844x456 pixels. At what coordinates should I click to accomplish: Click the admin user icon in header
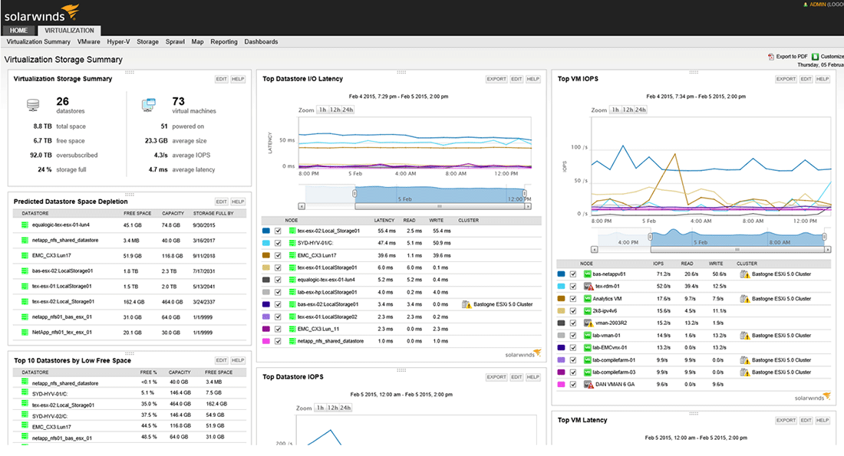805,5
